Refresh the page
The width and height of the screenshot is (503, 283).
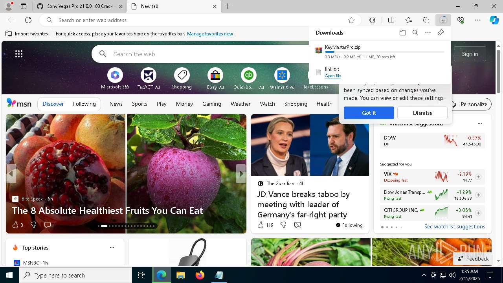(x=28, y=20)
